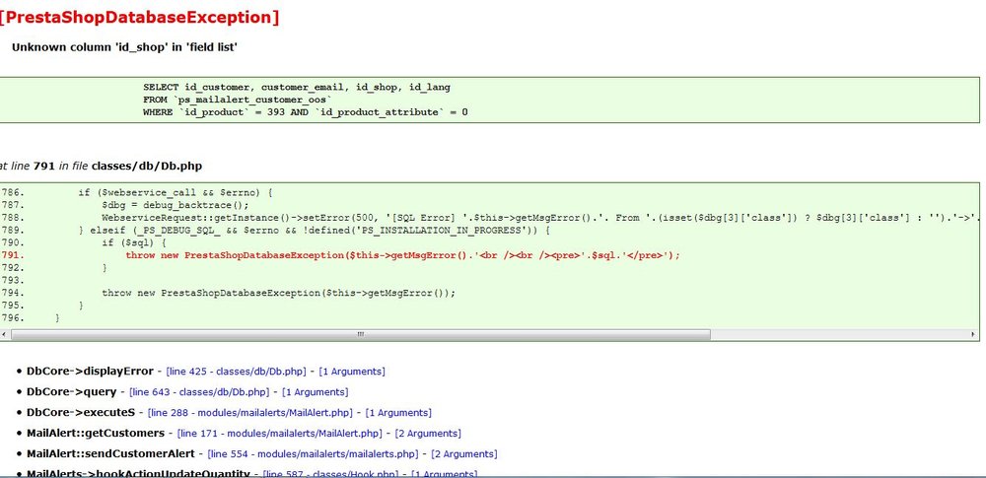Image resolution: width=986 pixels, height=478 pixels.
Task: Click the DbCore->query method name
Action: pos(72,392)
